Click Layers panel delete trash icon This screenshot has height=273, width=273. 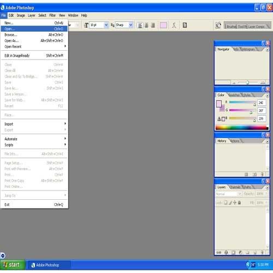coord(262,252)
